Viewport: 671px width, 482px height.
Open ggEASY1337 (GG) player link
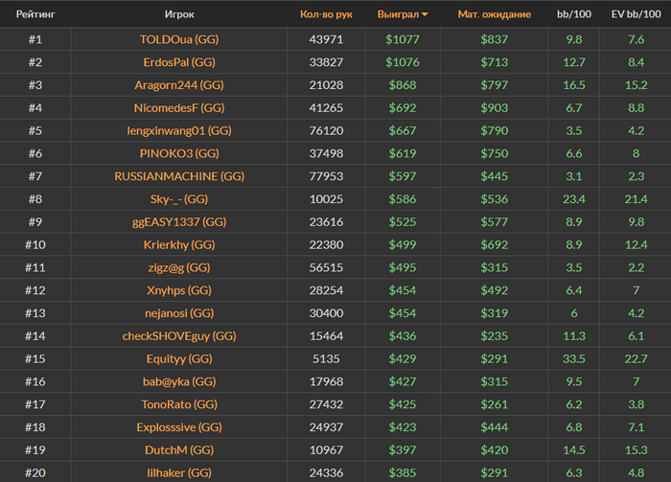pos(179,221)
